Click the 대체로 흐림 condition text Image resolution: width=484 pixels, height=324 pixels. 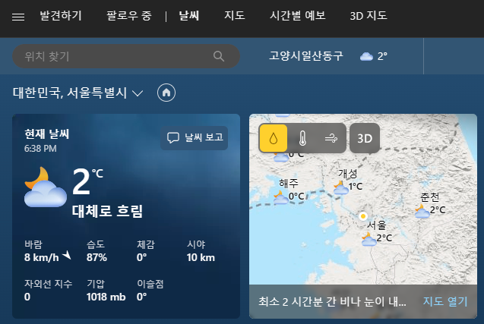click(x=107, y=212)
